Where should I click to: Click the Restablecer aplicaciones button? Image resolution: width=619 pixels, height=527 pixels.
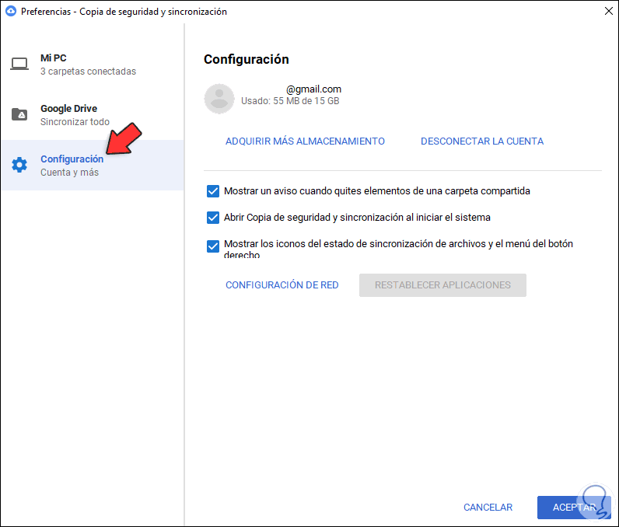442,285
